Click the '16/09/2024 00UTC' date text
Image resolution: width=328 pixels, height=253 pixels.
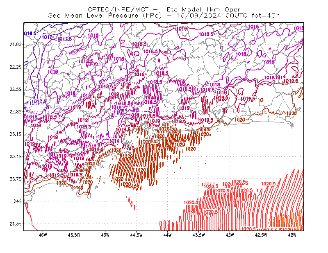point(212,16)
